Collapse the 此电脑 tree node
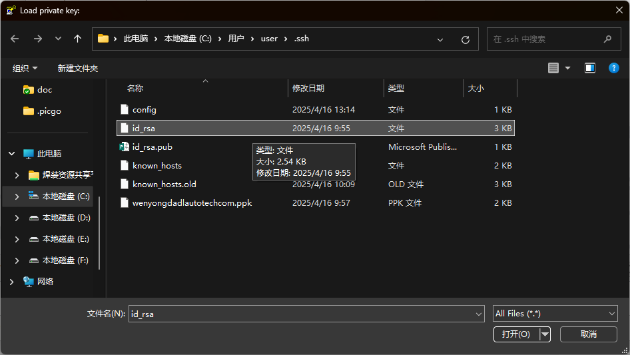Image resolution: width=630 pixels, height=355 pixels. 12,154
